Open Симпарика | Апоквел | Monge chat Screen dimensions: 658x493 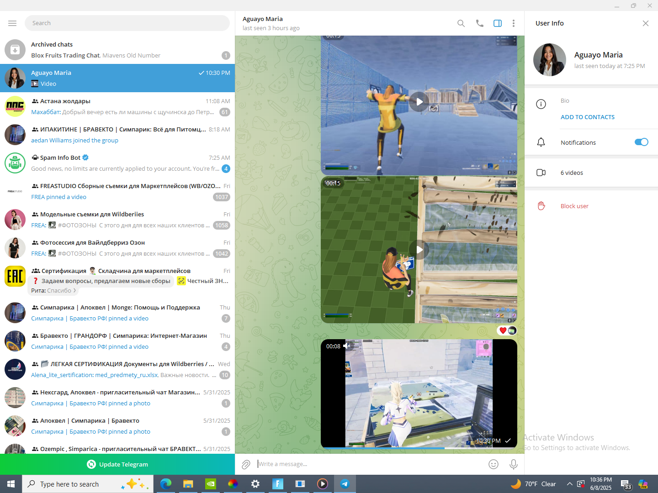click(x=117, y=313)
